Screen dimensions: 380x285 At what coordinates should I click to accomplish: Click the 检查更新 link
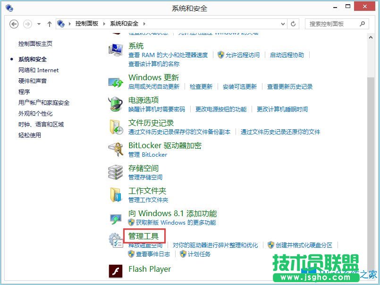(201, 86)
